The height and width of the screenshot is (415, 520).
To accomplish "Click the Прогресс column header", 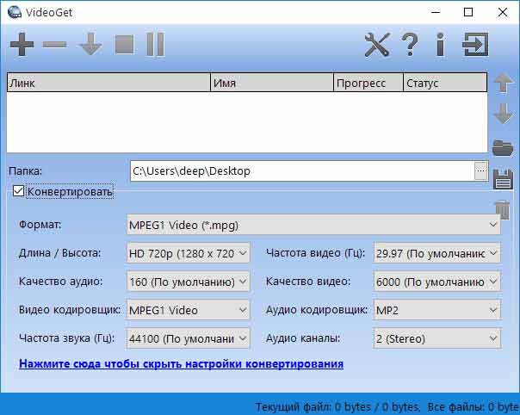I will click(368, 83).
